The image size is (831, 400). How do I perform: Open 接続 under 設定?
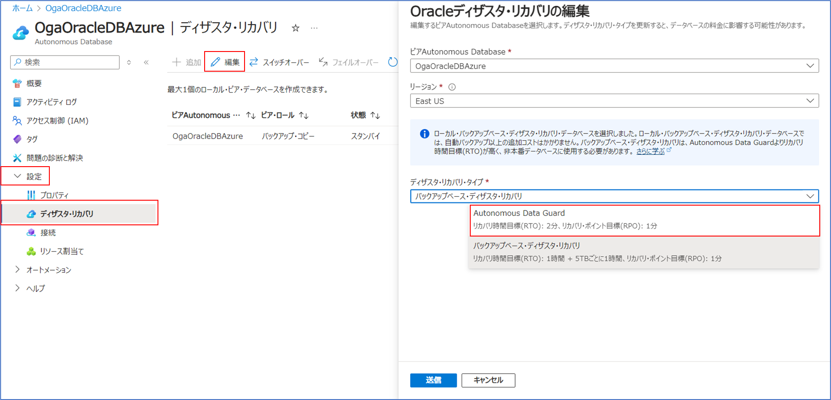[x=48, y=232]
